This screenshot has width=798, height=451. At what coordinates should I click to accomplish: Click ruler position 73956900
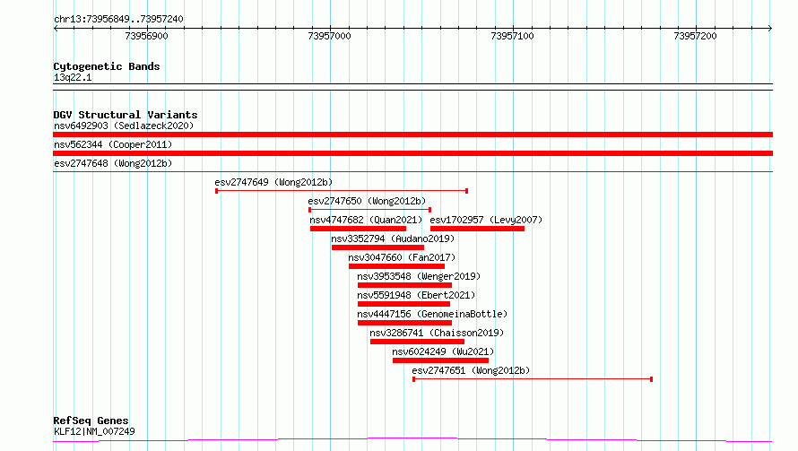coord(146,36)
